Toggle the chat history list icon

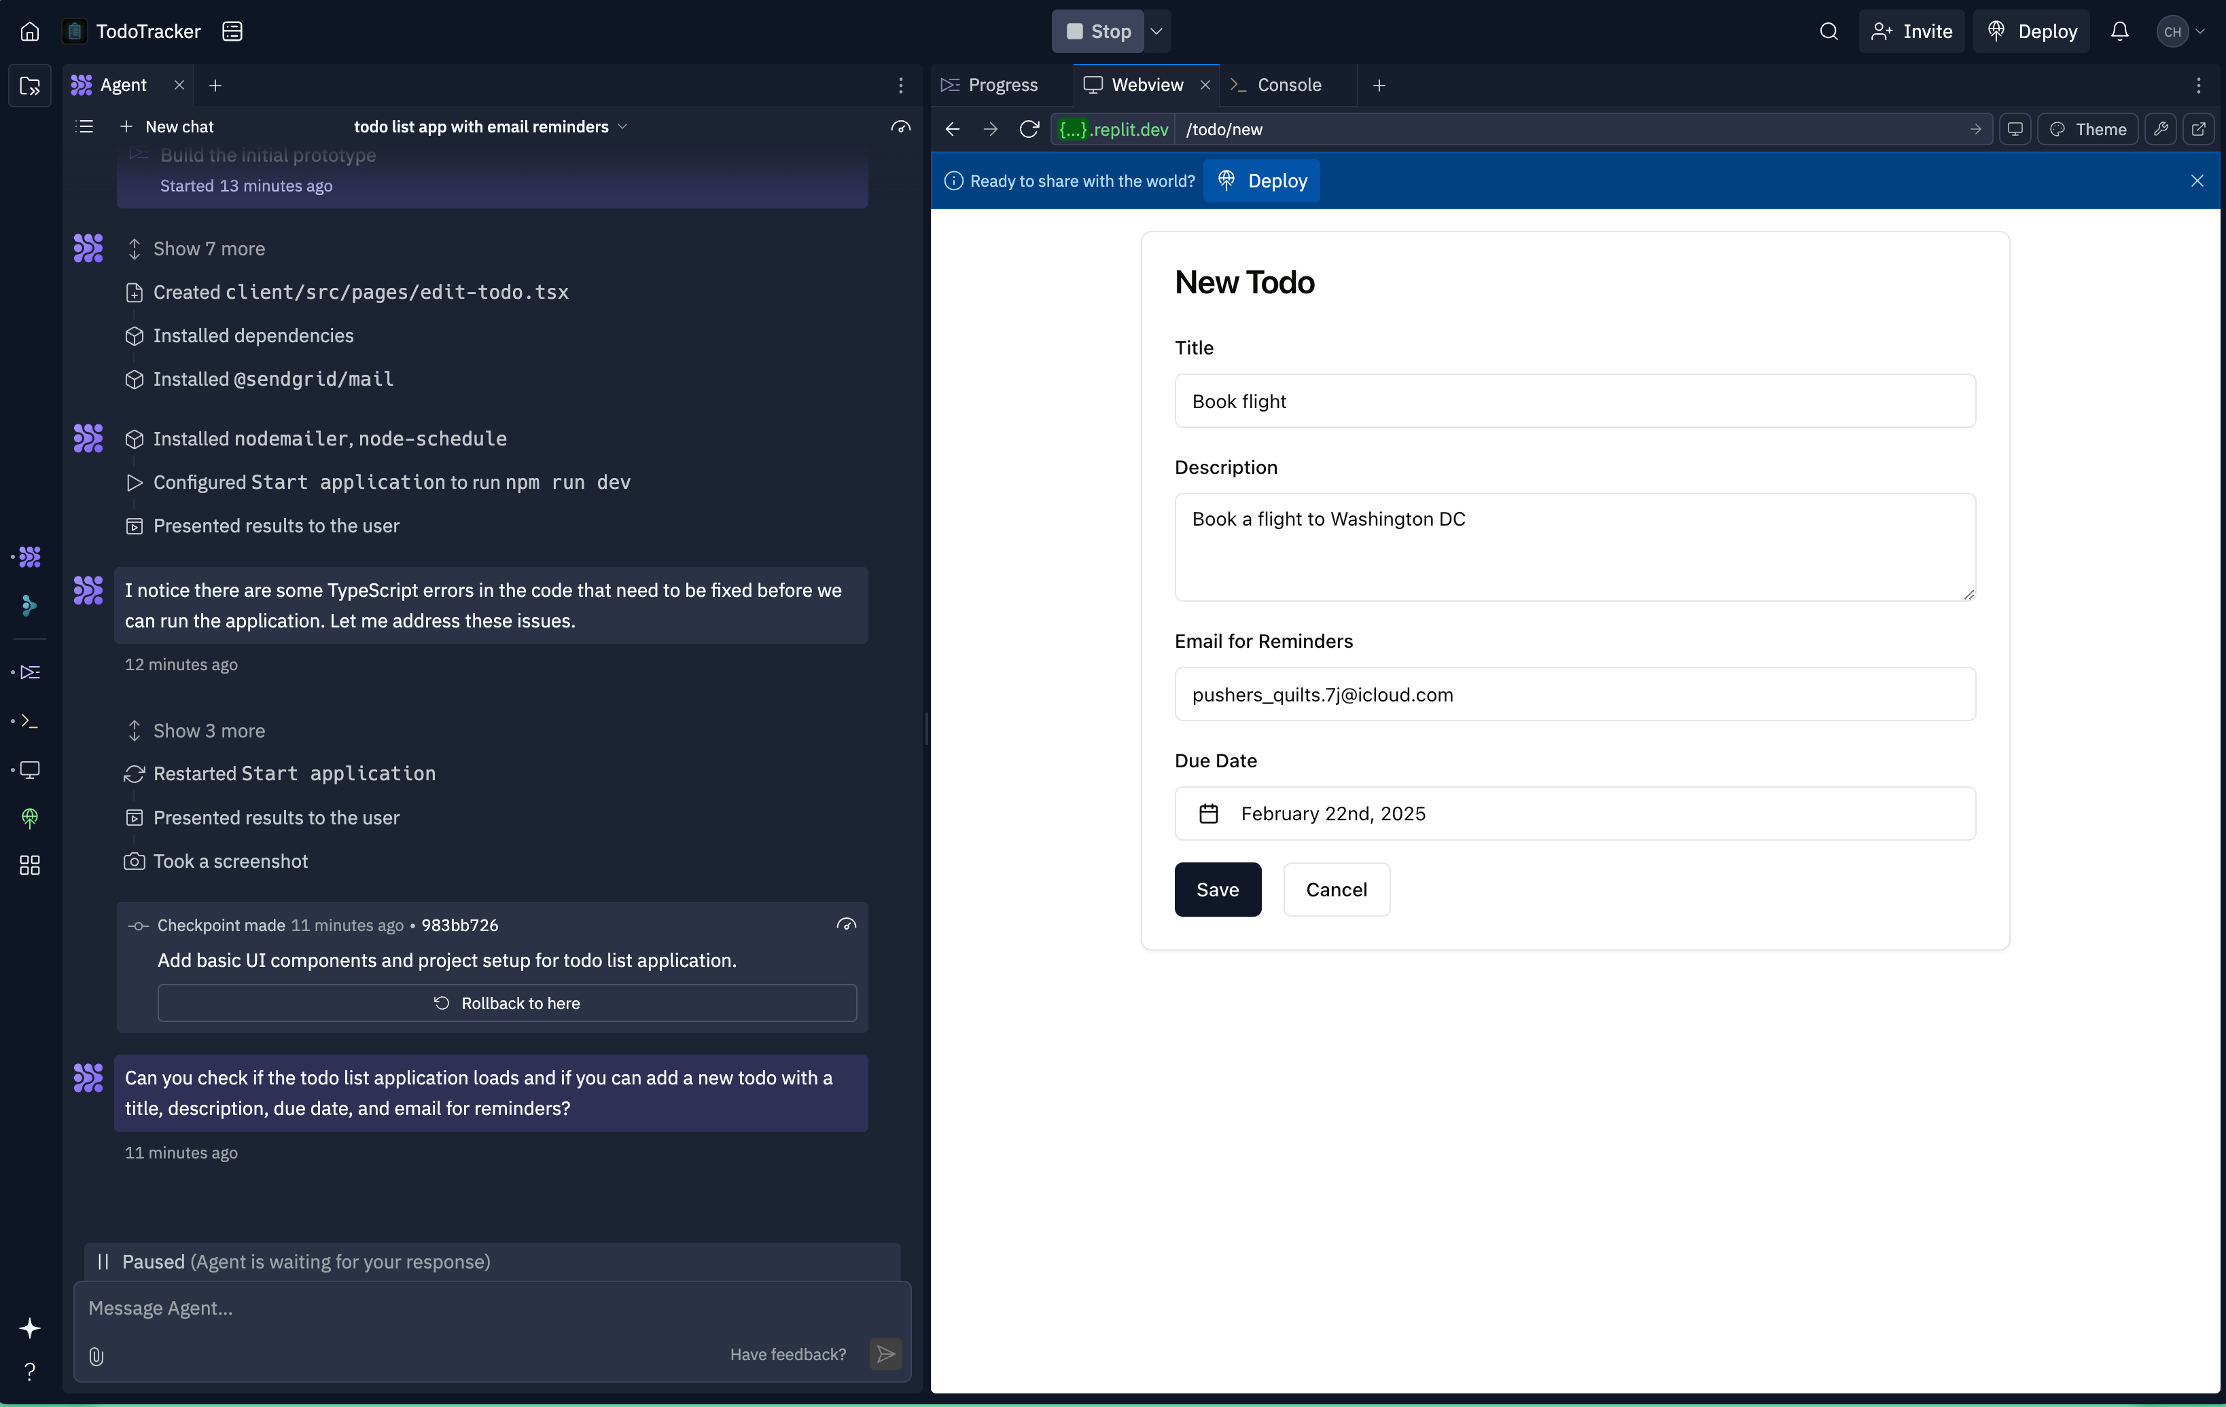(84, 126)
